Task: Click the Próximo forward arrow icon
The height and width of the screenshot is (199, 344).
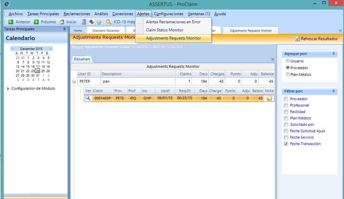Action: pyautogui.click(x=36, y=22)
